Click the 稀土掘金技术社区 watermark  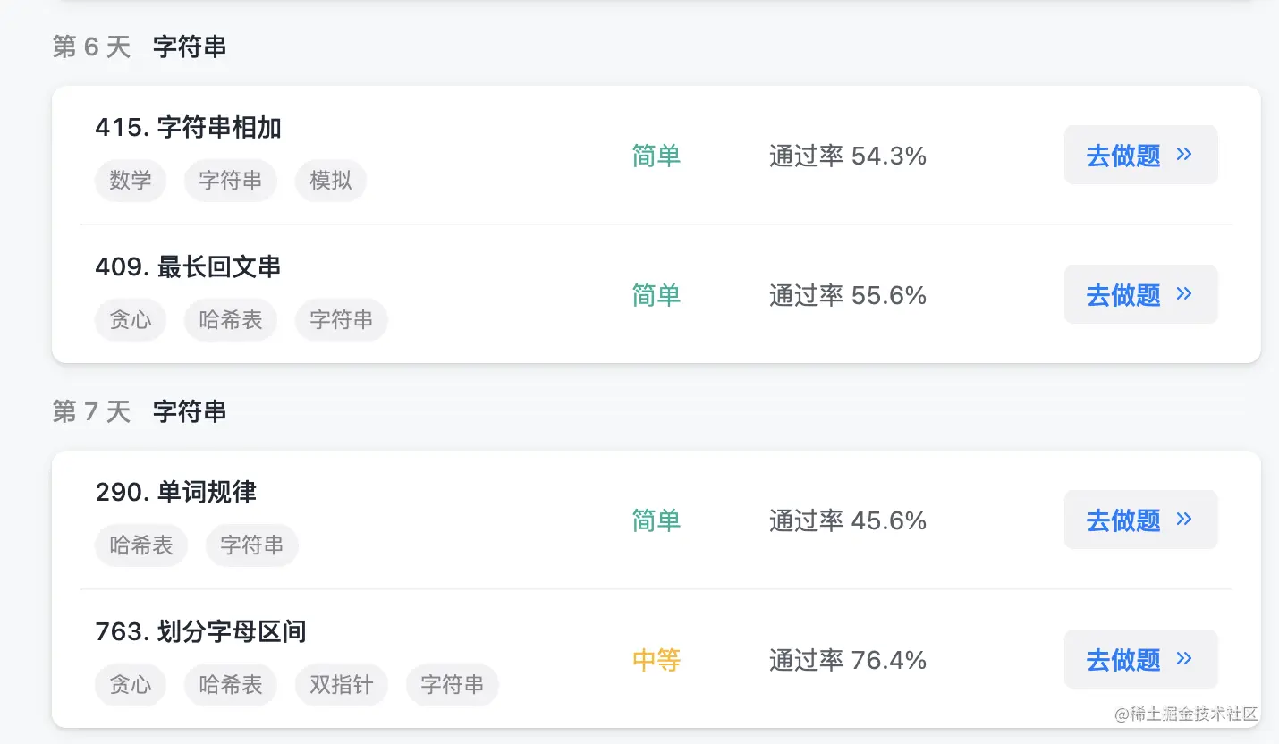click(1186, 714)
